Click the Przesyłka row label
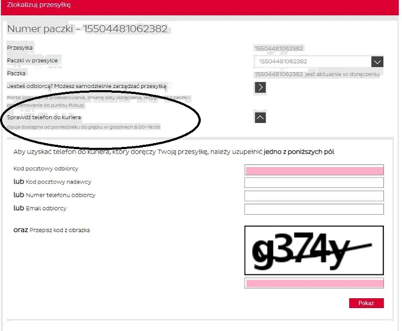This screenshot has width=402, height=331. tap(20, 48)
